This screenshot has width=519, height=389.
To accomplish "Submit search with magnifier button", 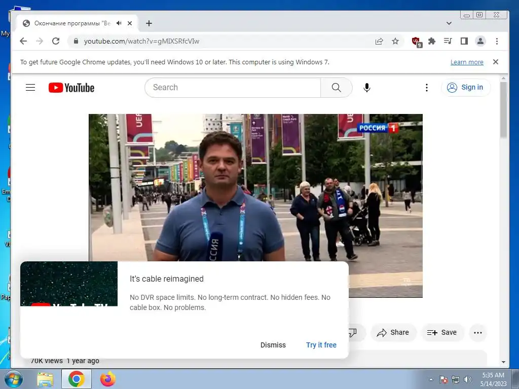I will click(337, 87).
